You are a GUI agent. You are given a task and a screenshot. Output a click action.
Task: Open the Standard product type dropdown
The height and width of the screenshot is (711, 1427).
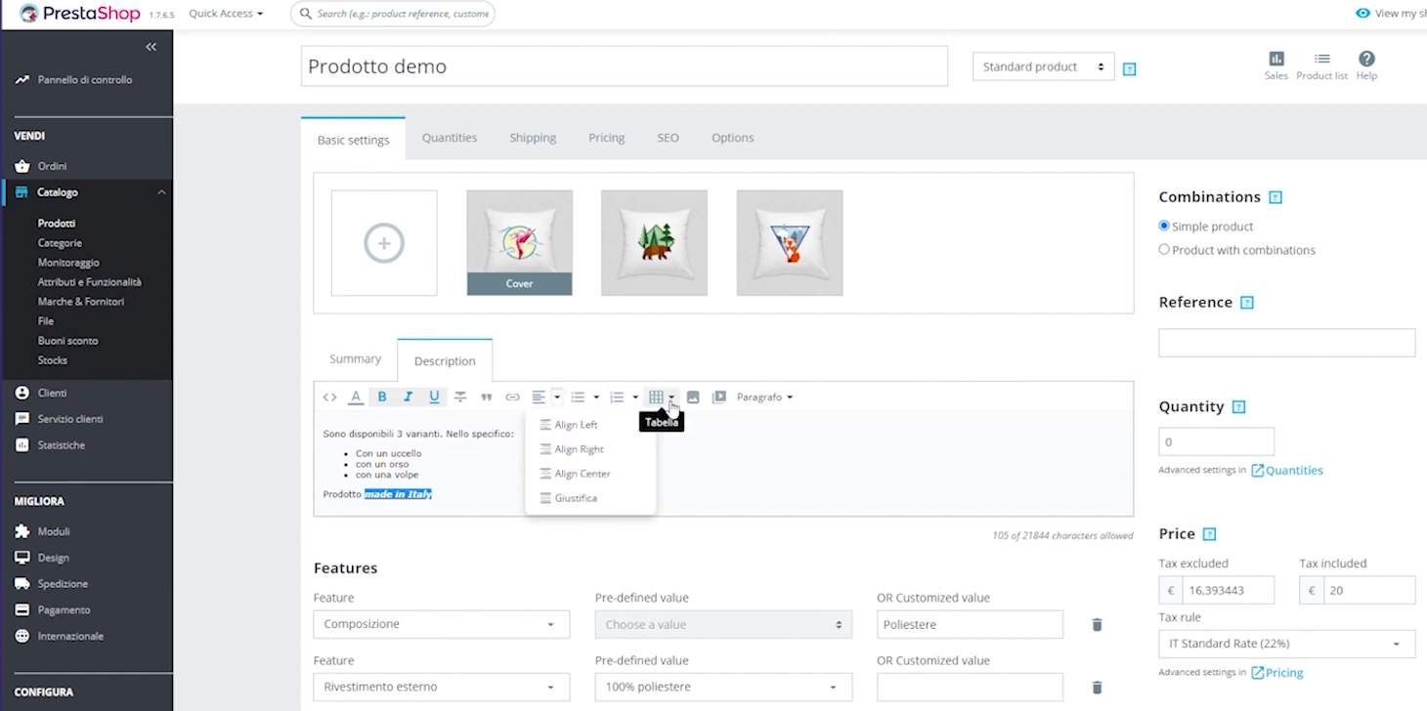(x=1043, y=66)
